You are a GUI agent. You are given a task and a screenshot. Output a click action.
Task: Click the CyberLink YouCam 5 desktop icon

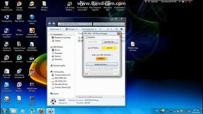pos(7,47)
